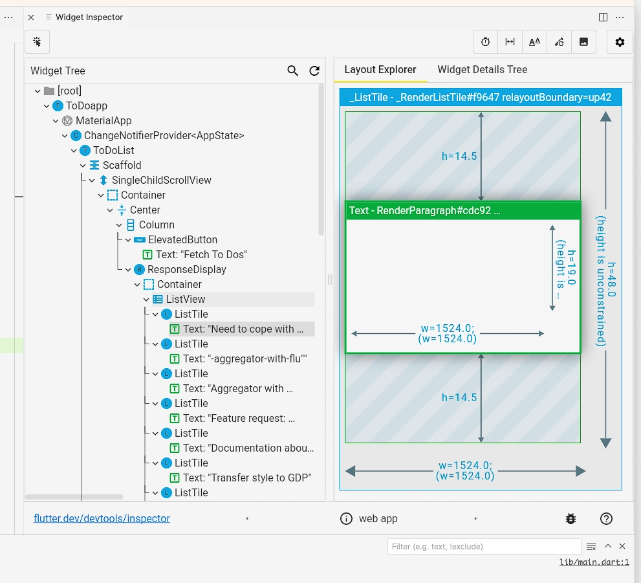
Task: Select the Layout Explorer tab
Action: tap(380, 69)
